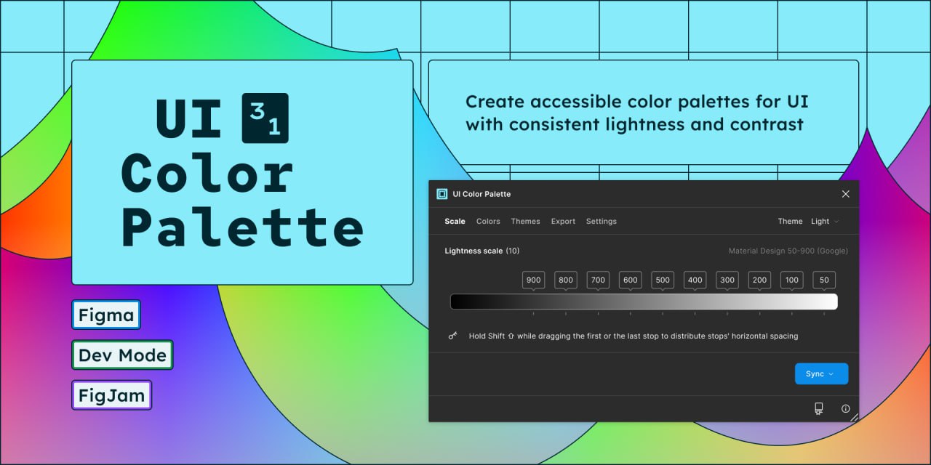Select the 700 lightness stop
The height and width of the screenshot is (465, 931).
click(x=598, y=280)
